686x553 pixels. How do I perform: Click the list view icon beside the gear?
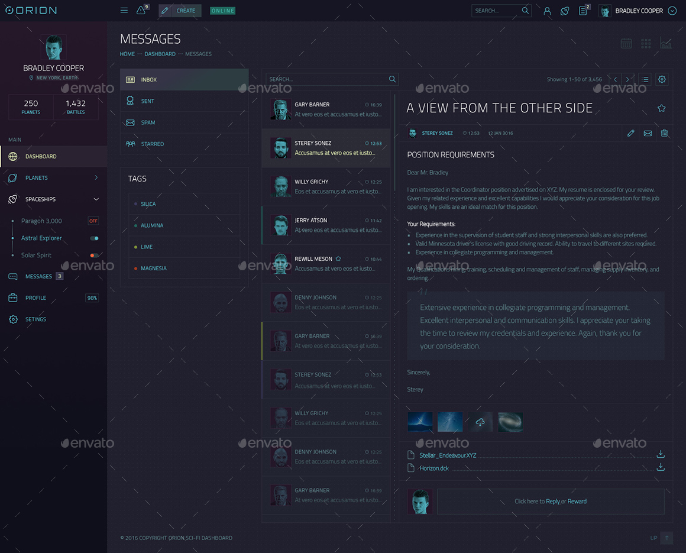coord(646,79)
